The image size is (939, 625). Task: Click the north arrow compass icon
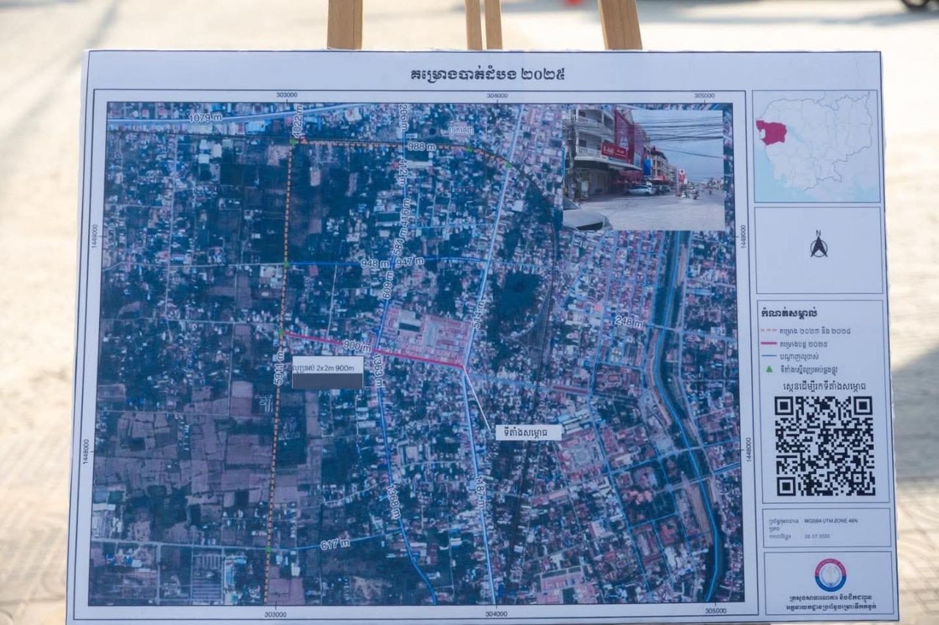tap(819, 245)
